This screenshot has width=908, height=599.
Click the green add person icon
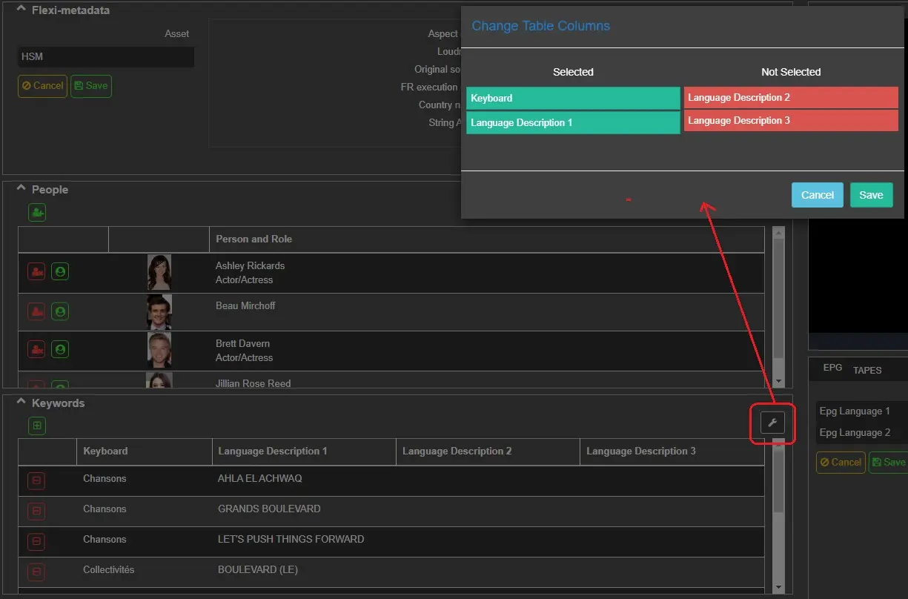(37, 213)
